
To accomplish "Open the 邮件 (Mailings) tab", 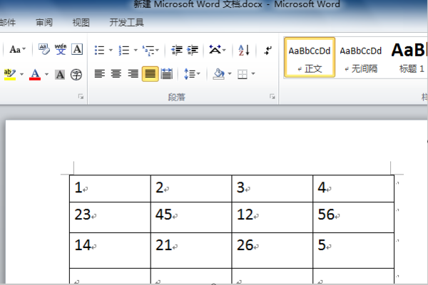I will (x=8, y=22).
